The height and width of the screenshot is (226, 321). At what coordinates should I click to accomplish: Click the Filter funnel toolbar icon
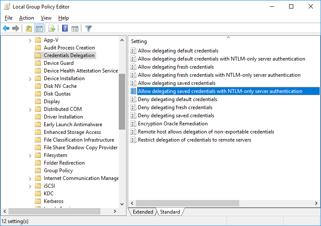click(x=88, y=28)
